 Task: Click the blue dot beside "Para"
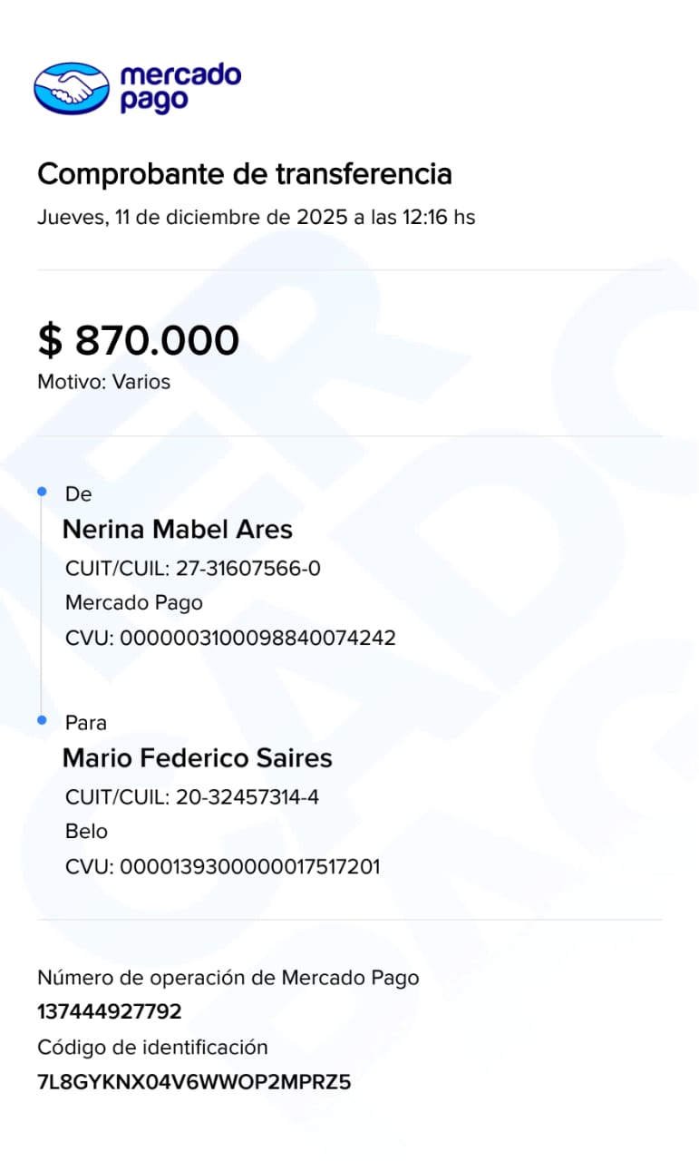(42, 719)
